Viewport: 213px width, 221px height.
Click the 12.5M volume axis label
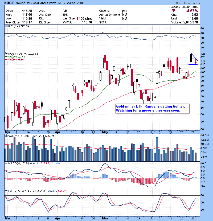point(205,140)
